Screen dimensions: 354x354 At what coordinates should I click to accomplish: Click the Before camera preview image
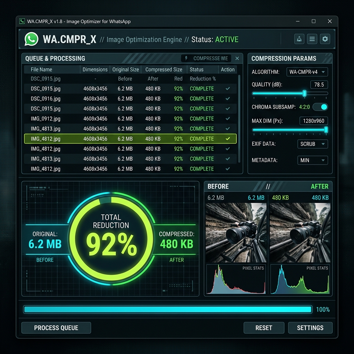click(236, 233)
